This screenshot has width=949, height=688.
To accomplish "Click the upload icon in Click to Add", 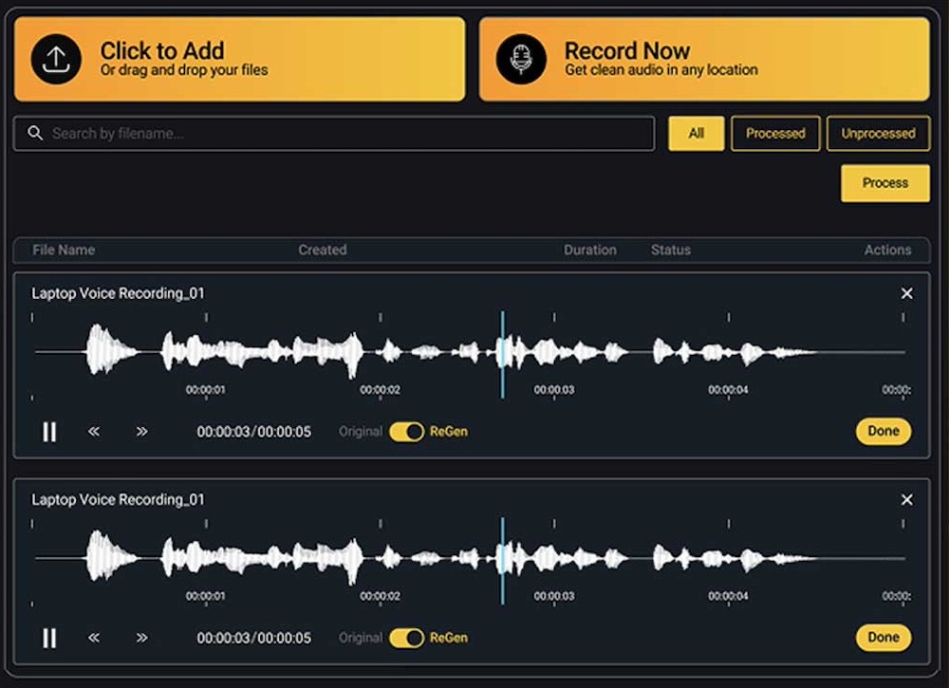I will [x=56, y=59].
